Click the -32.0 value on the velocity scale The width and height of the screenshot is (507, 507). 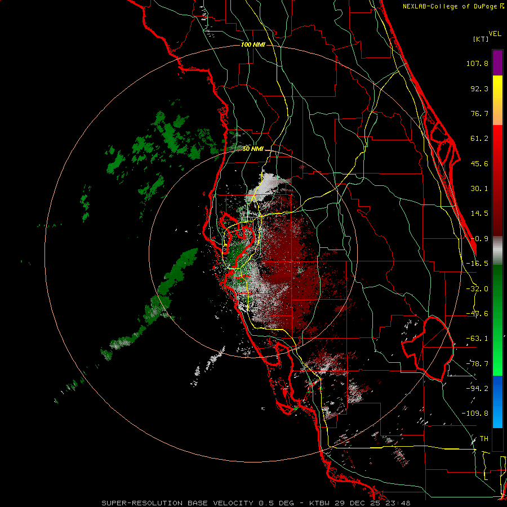click(477, 289)
